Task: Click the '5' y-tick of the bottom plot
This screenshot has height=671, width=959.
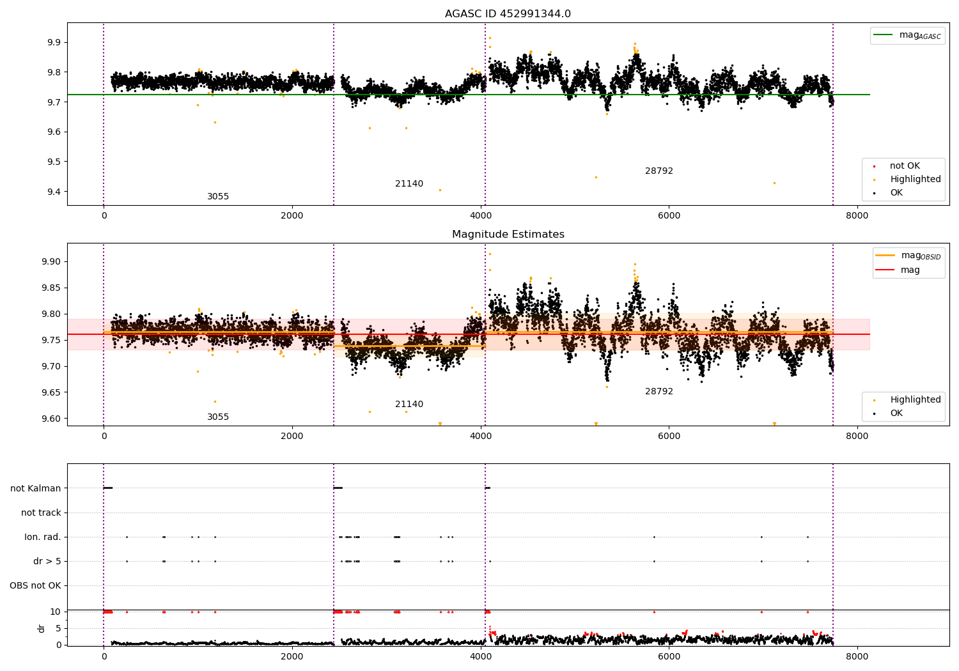Action: (58, 629)
